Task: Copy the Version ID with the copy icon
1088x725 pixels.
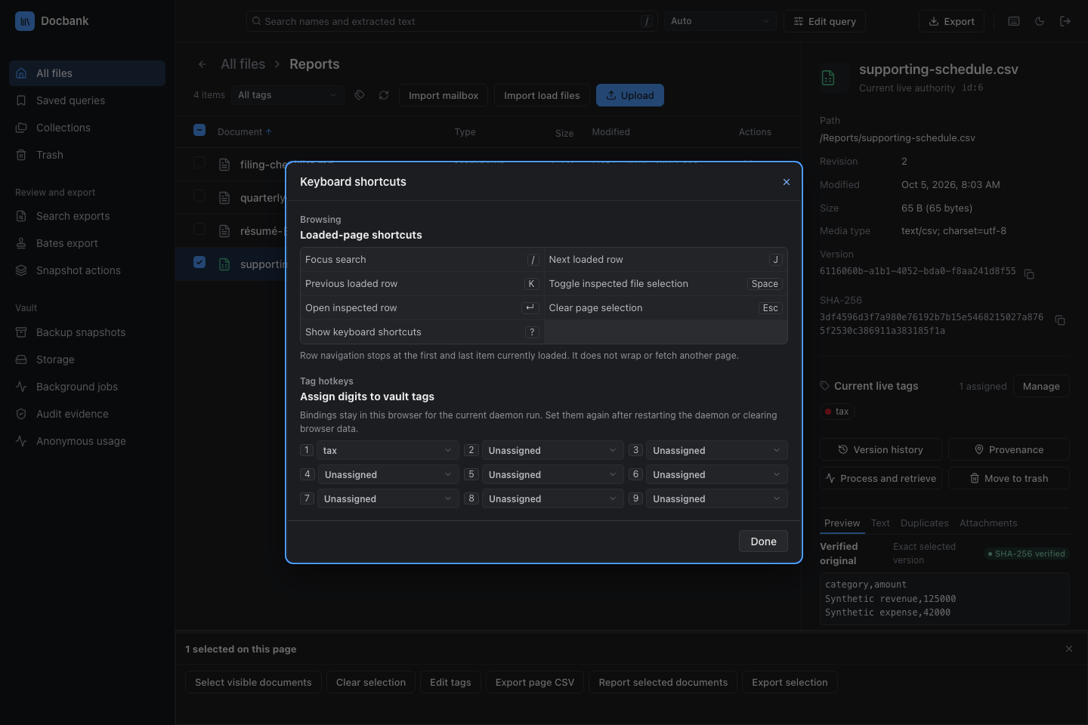Action: (x=1029, y=273)
